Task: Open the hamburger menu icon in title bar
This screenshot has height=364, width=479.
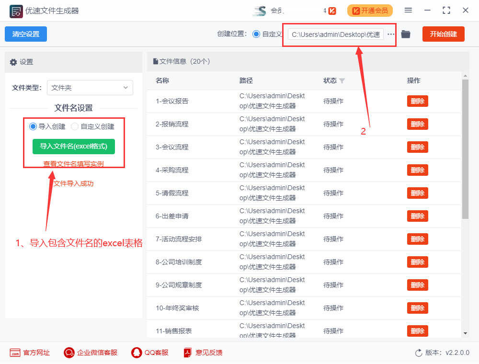Action: 408,11
